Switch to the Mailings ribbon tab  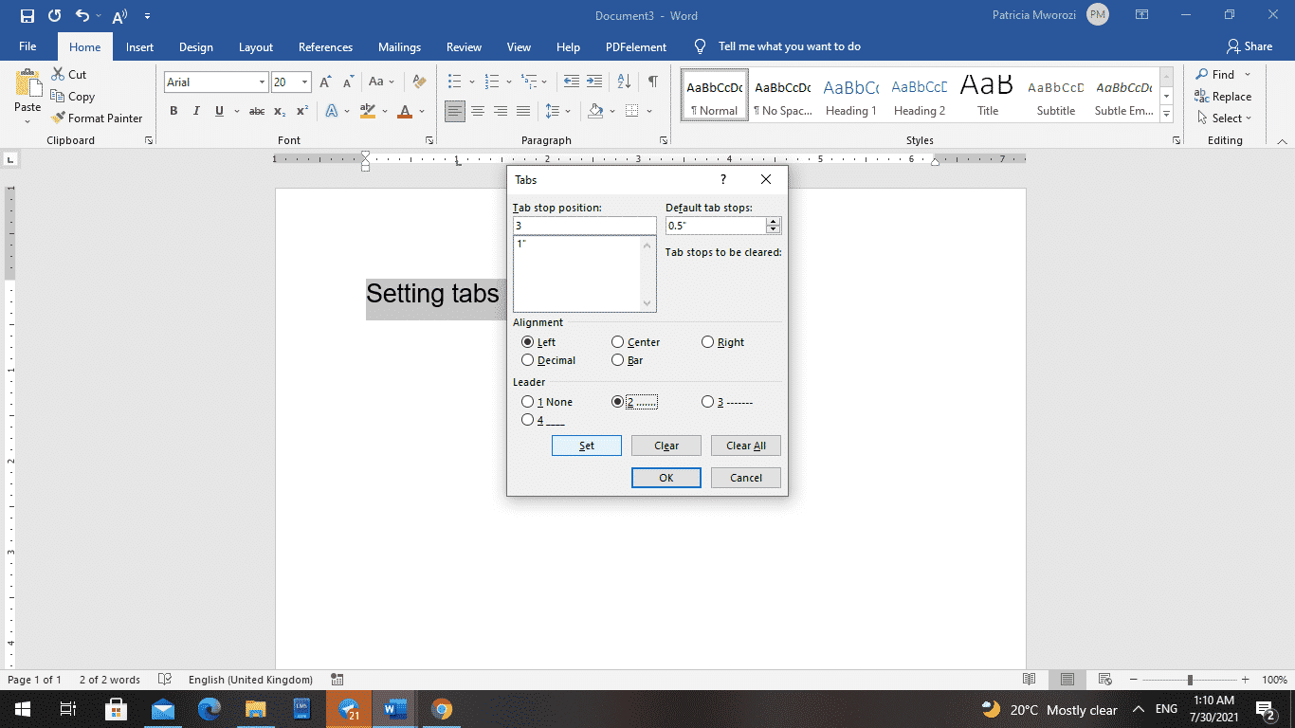point(399,46)
